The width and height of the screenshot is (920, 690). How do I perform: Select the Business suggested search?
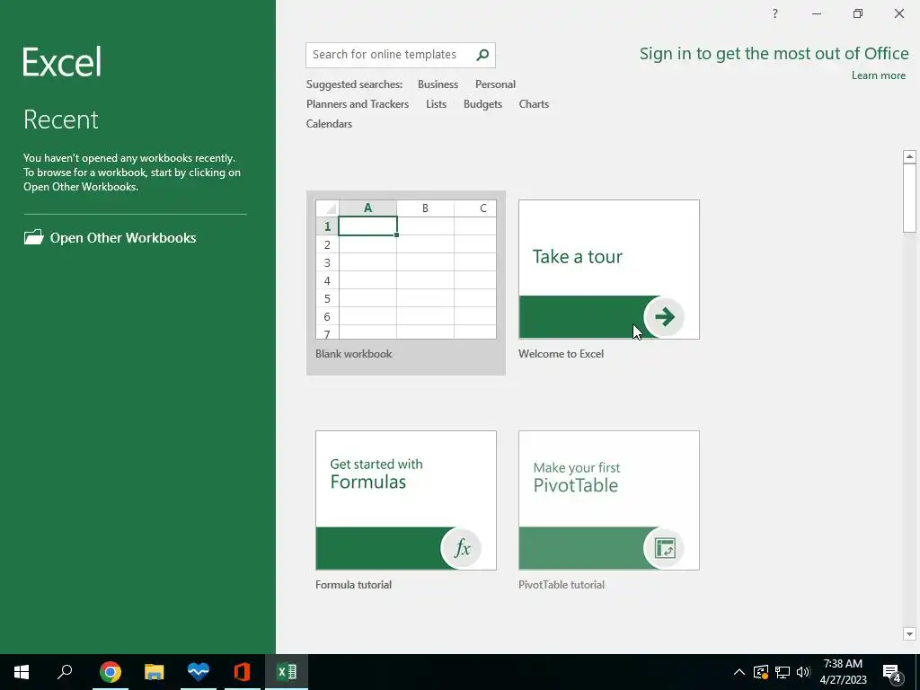(438, 84)
